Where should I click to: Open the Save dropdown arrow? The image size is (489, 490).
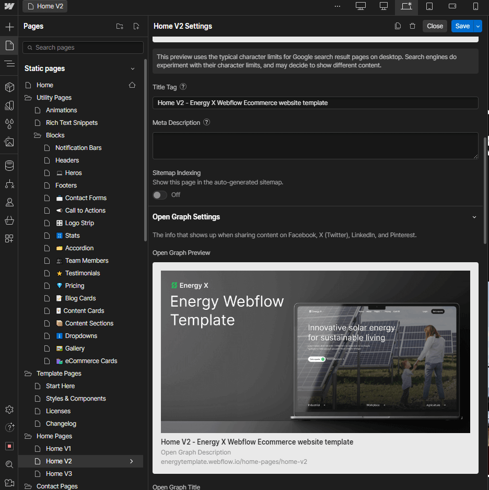coord(478,26)
